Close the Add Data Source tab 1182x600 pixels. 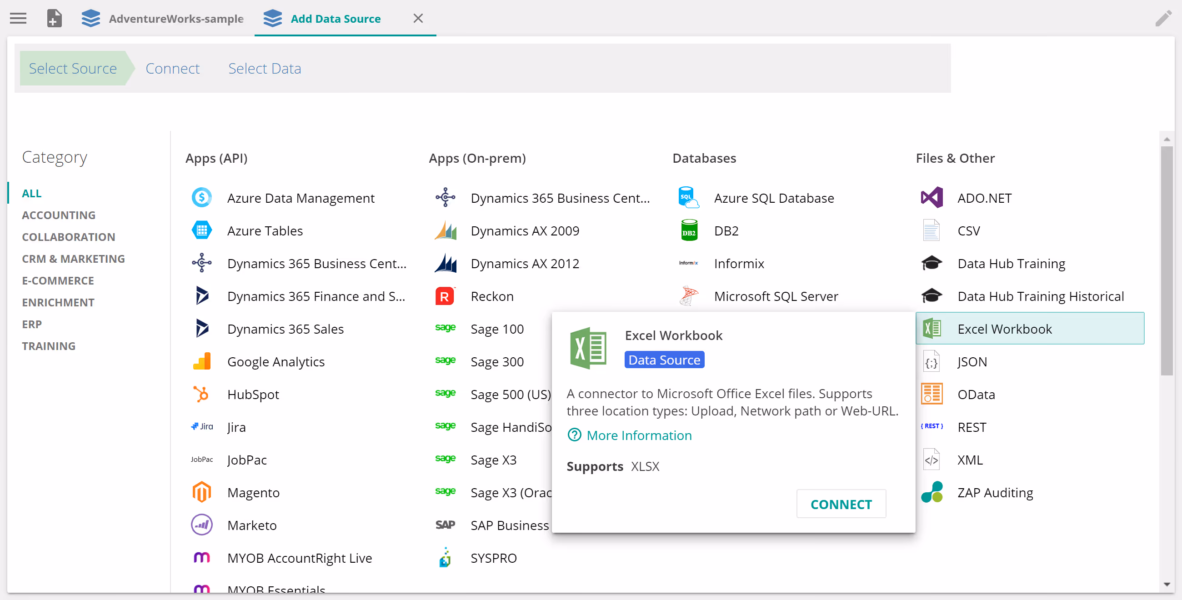(x=417, y=18)
